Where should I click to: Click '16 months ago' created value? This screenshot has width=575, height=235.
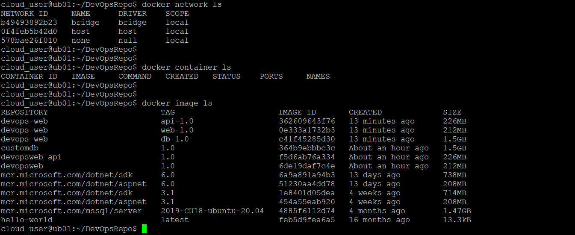pyautogui.click(x=379, y=220)
